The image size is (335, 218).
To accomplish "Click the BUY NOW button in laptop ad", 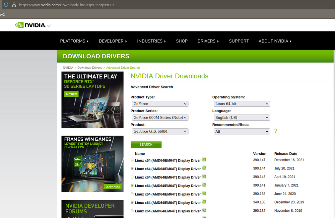I will click(x=71, y=94).
